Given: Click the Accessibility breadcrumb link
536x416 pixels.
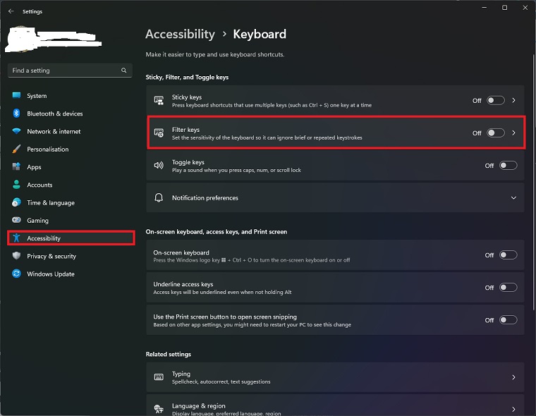Looking at the screenshot, I should (x=180, y=34).
